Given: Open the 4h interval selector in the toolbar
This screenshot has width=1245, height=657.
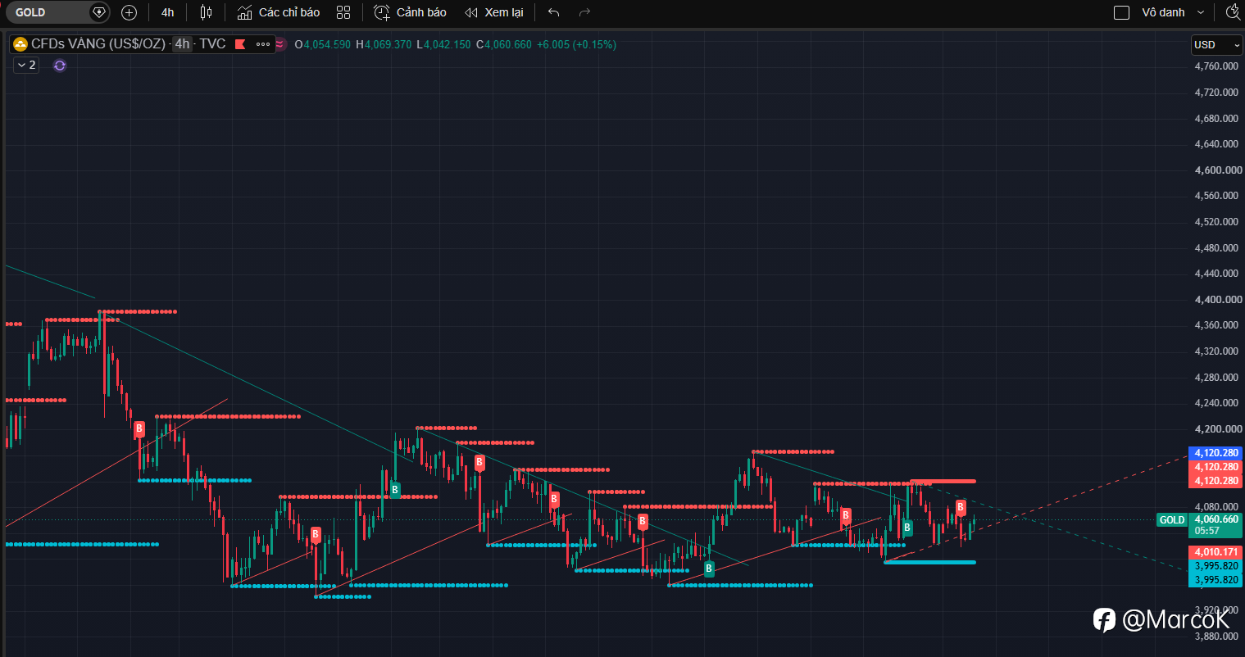Looking at the screenshot, I should [167, 12].
